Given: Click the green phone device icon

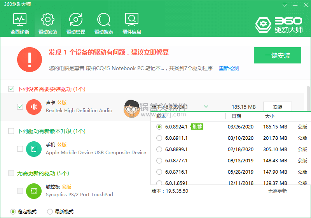Looking at the screenshot, I should [x=34, y=149].
